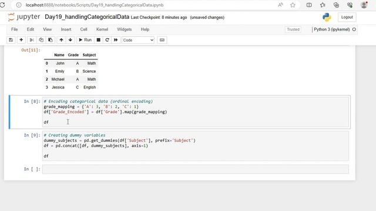Click the browser address bar URL

pyautogui.click(x=95, y=5)
